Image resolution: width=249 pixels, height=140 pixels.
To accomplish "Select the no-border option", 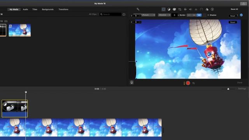I will click(189, 15).
